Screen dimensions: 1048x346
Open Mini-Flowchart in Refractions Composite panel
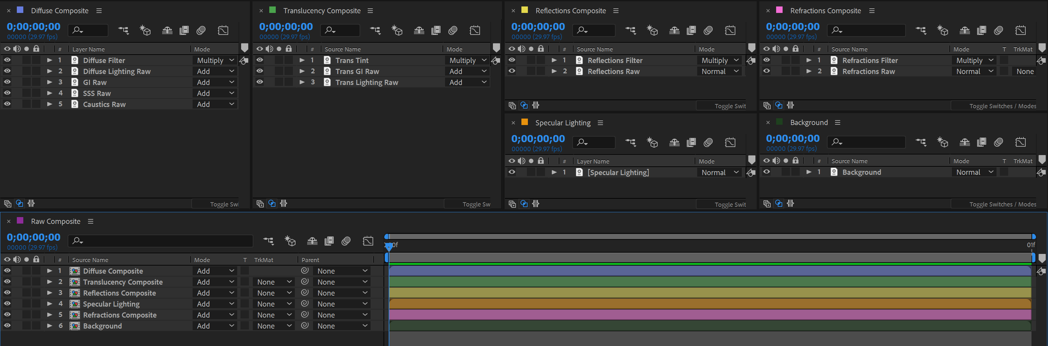tap(921, 30)
